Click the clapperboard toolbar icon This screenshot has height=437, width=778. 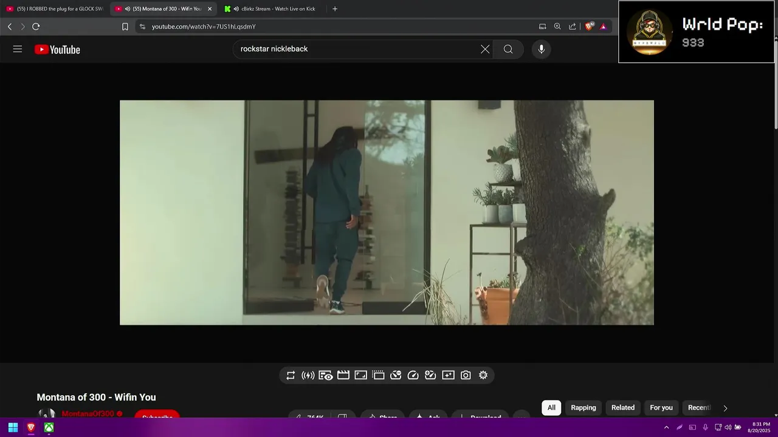coord(343,375)
